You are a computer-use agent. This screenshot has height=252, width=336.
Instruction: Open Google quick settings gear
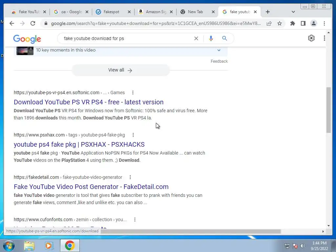point(311,38)
